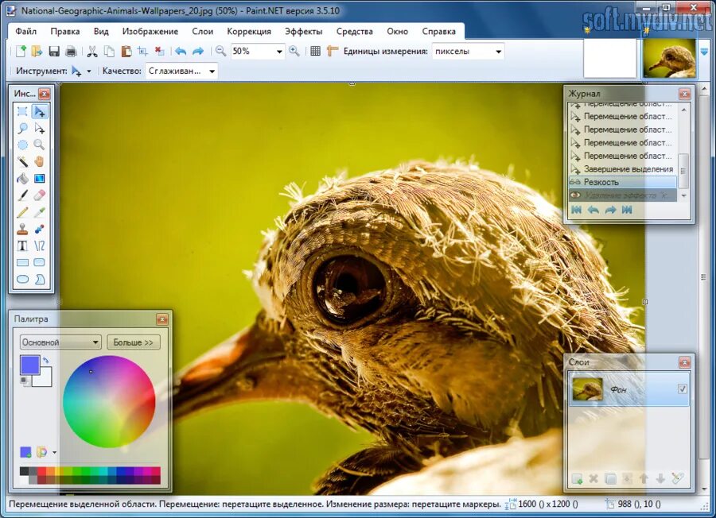Image resolution: width=716 pixels, height=518 pixels.
Task: Open the Эффекты menu
Action: [x=304, y=32]
